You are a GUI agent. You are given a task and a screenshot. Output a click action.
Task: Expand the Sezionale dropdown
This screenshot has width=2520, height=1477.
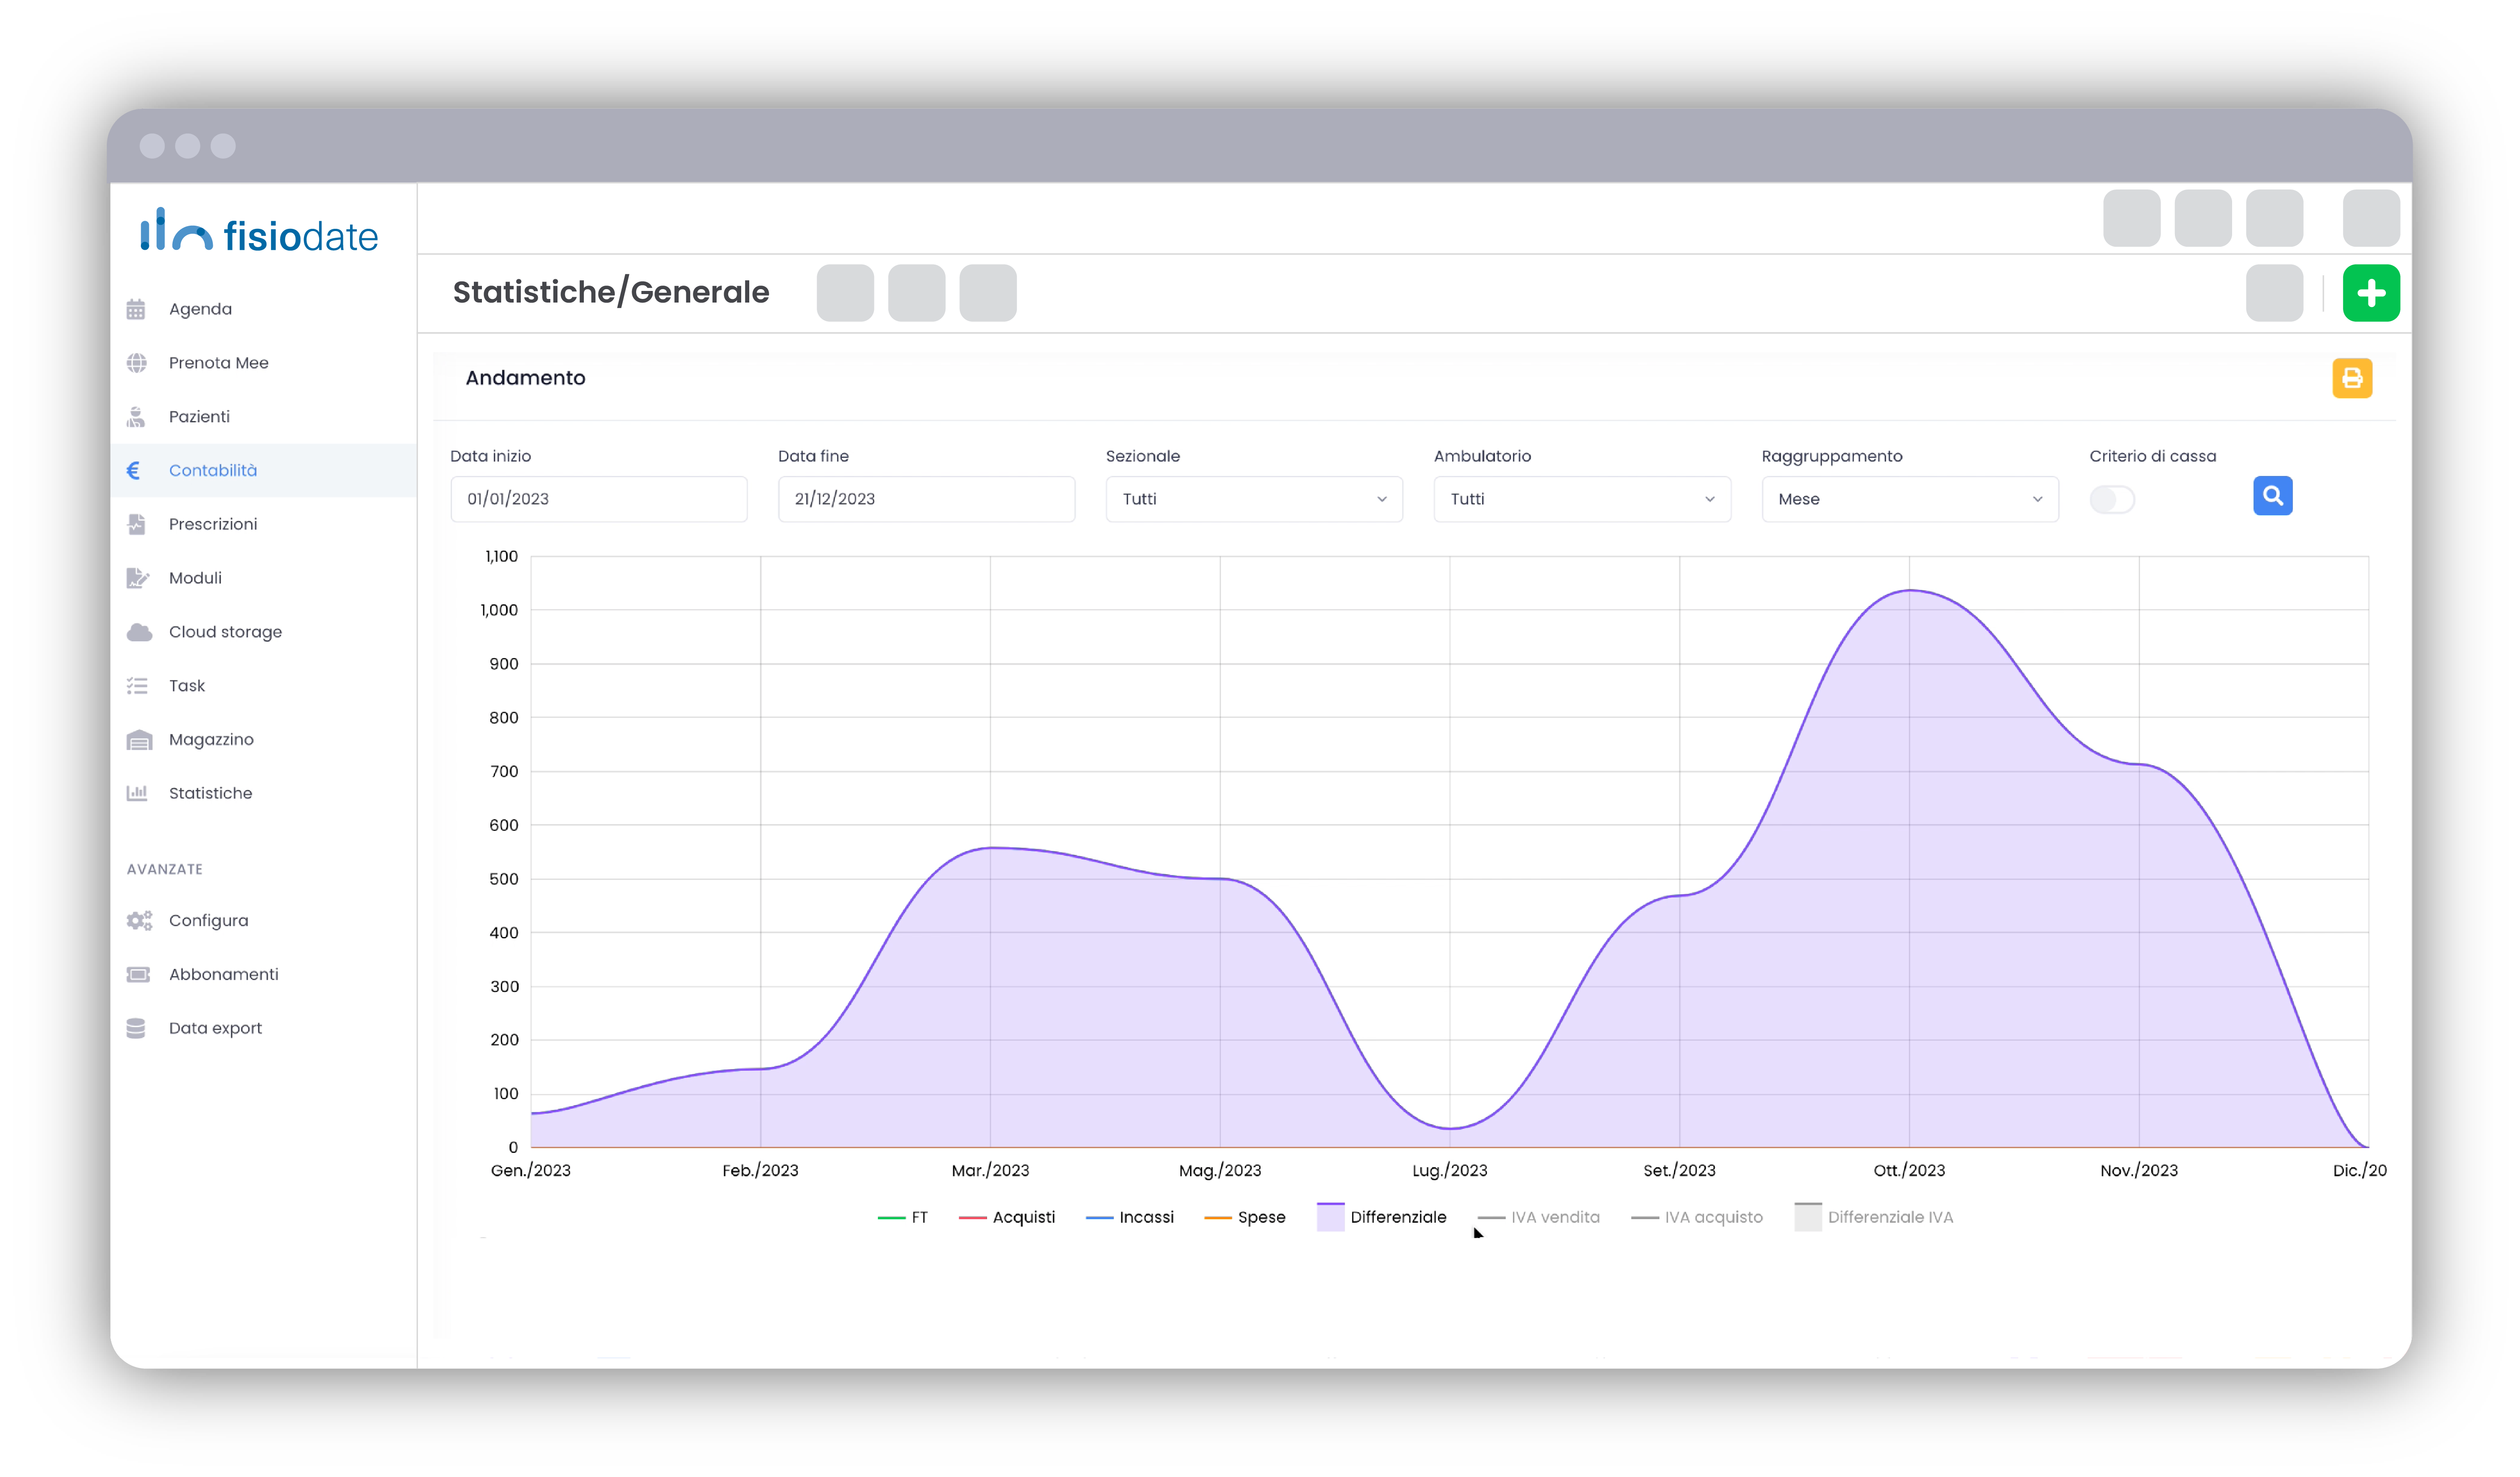[1253, 499]
